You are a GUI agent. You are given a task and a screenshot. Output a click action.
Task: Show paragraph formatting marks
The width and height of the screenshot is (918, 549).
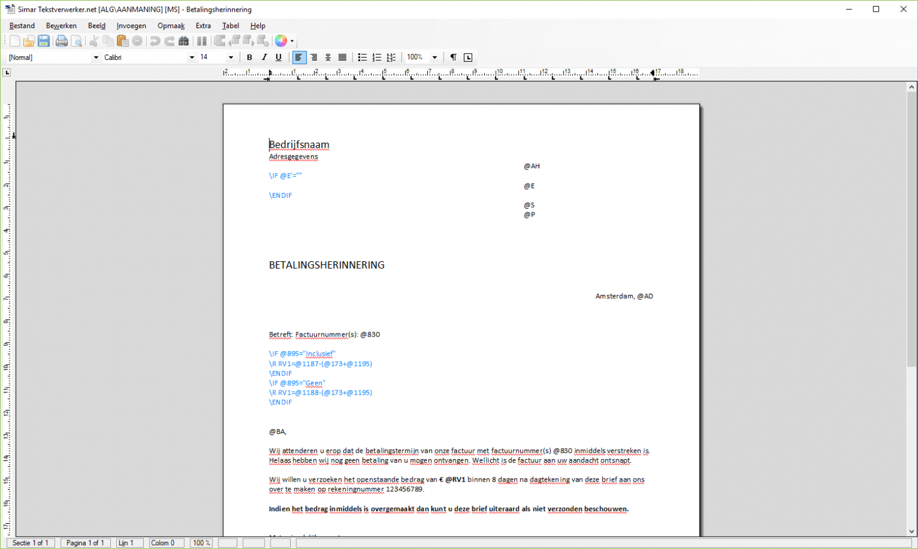453,58
